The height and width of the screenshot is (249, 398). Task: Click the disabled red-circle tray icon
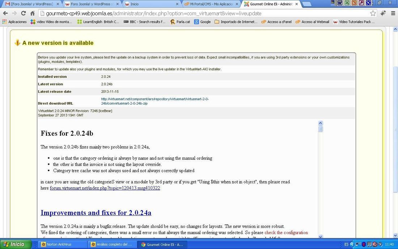375,244
